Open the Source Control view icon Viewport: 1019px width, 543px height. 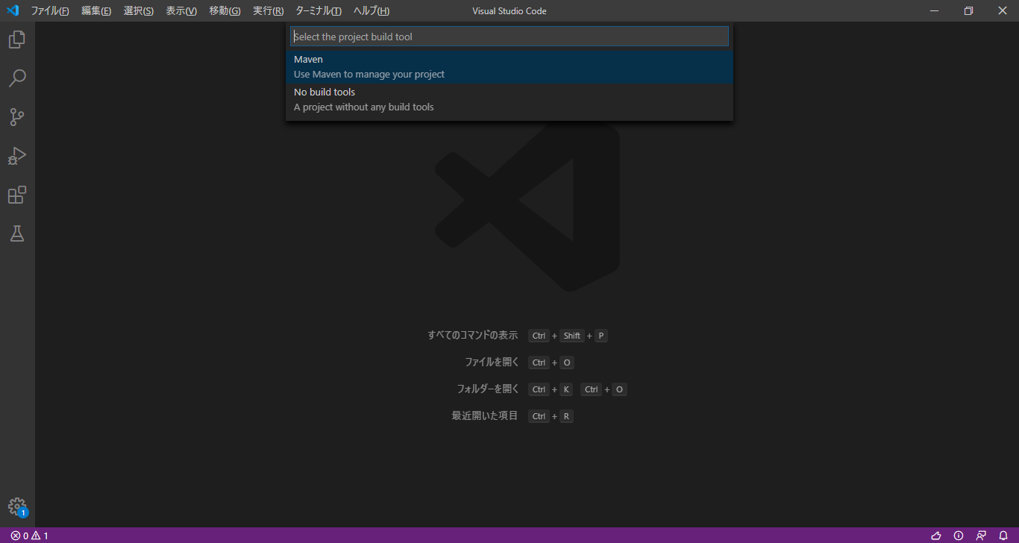point(17,117)
